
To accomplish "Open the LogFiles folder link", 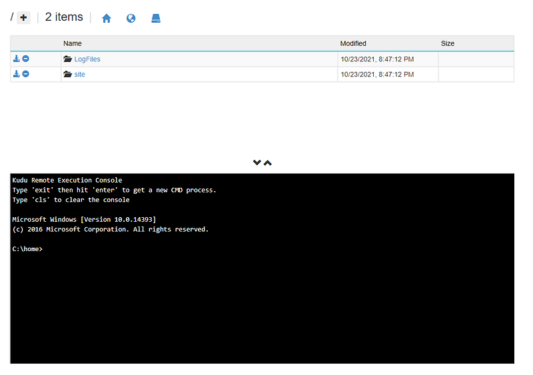I will pyautogui.click(x=87, y=59).
